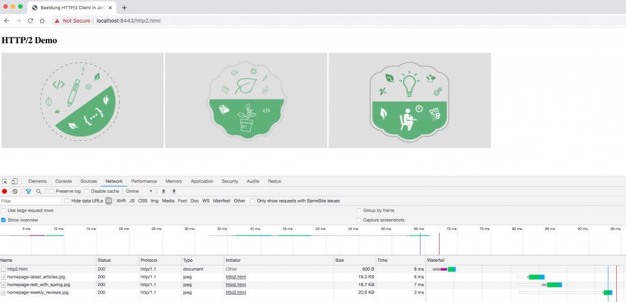Filter requests by CSS
The width and height of the screenshot is (626, 302).
(x=143, y=201)
